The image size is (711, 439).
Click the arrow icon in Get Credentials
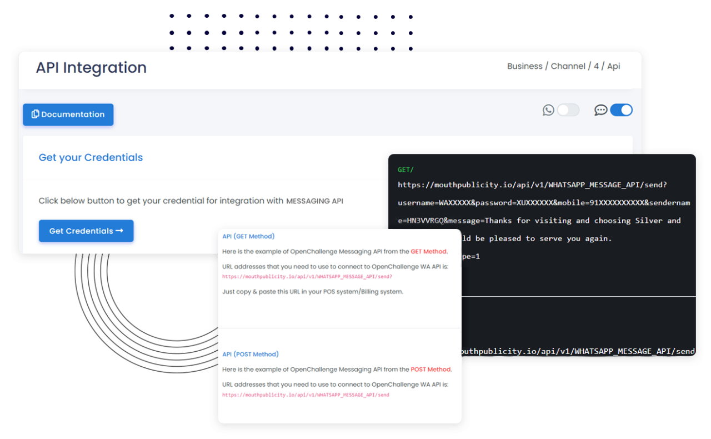(119, 231)
